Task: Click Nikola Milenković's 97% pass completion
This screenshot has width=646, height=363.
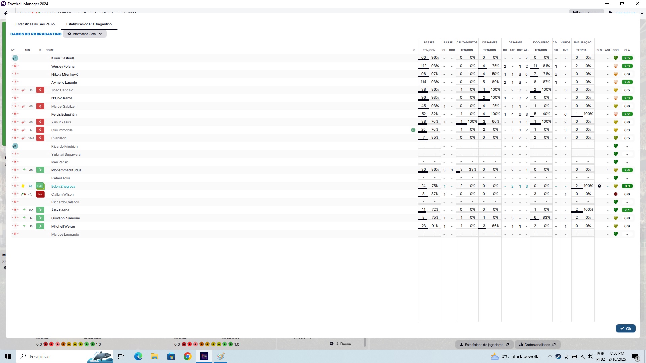Action: click(435, 74)
